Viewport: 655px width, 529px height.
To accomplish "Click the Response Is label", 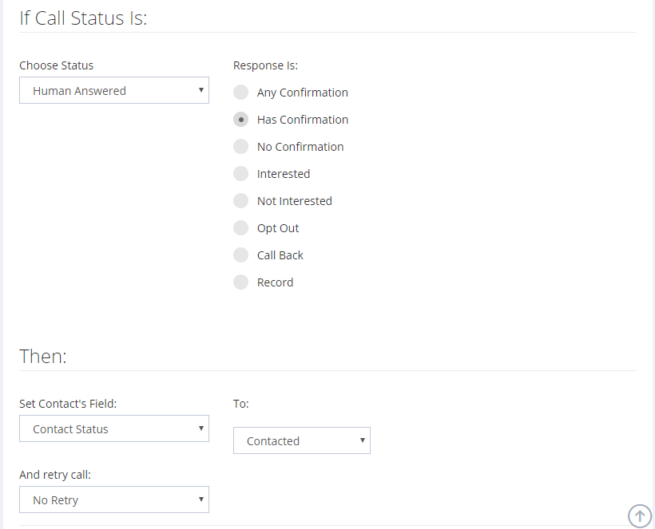I will (x=265, y=65).
